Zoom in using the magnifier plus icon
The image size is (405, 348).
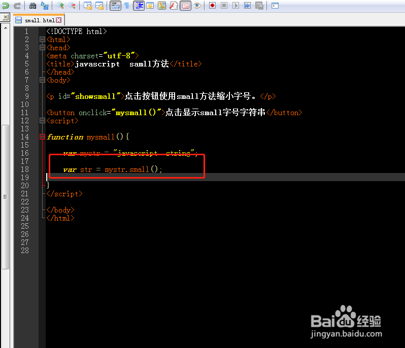pos(60,6)
